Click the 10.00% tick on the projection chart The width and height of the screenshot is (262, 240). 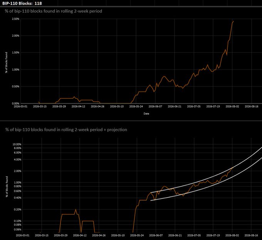17,144
